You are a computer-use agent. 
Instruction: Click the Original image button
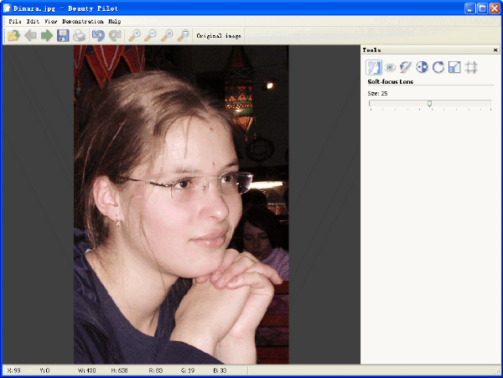click(218, 36)
